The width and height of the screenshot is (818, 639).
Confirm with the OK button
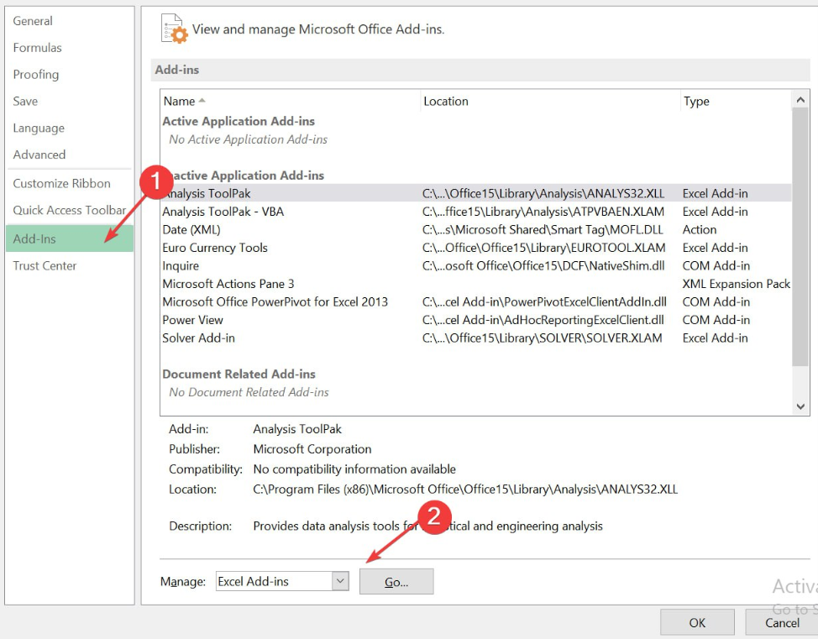tap(697, 623)
